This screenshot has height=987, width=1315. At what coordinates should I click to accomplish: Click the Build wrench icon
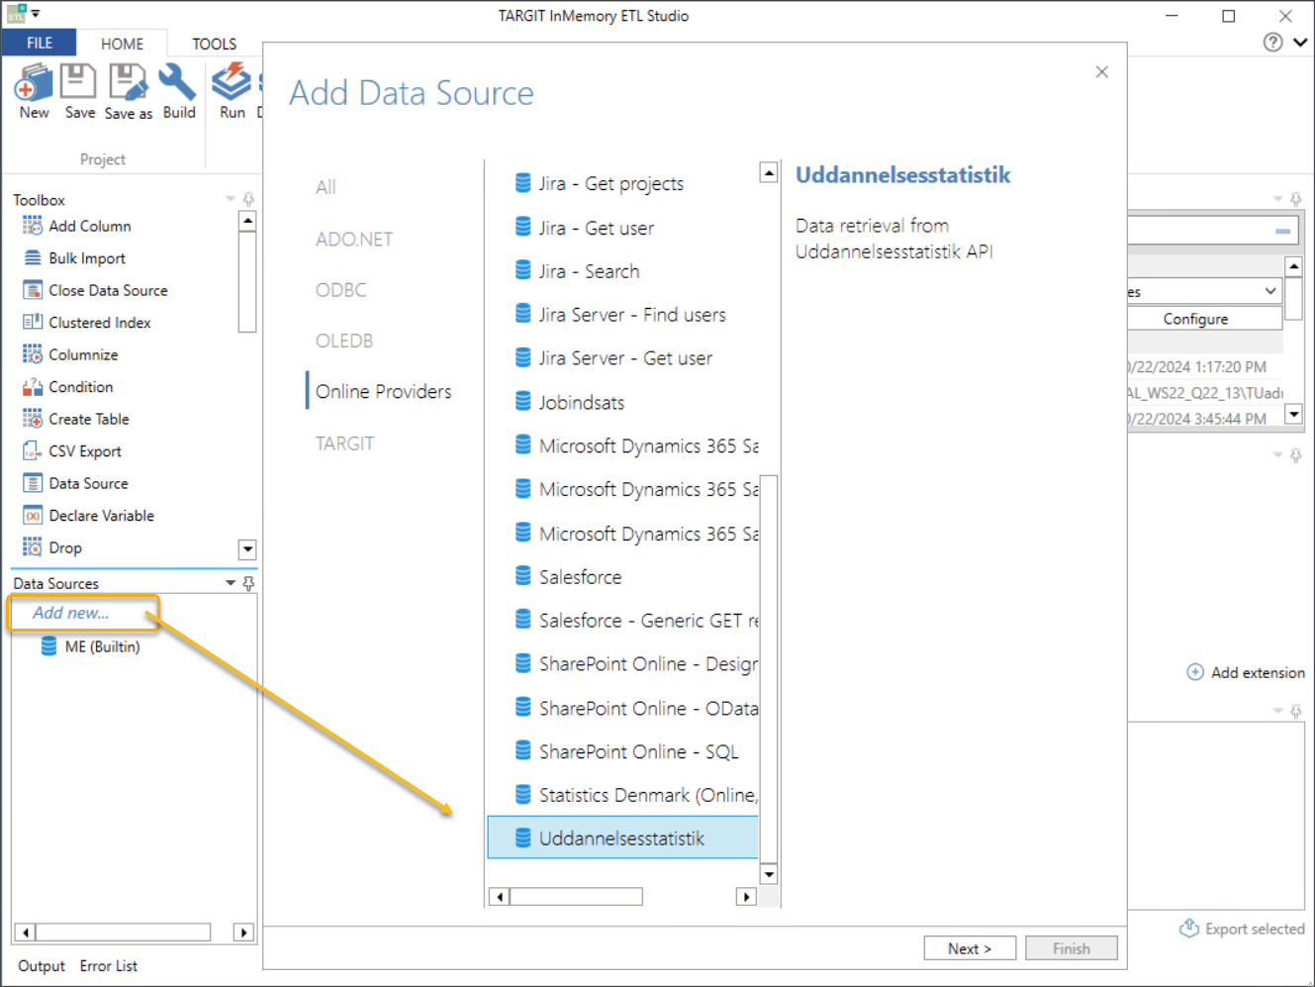[178, 81]
